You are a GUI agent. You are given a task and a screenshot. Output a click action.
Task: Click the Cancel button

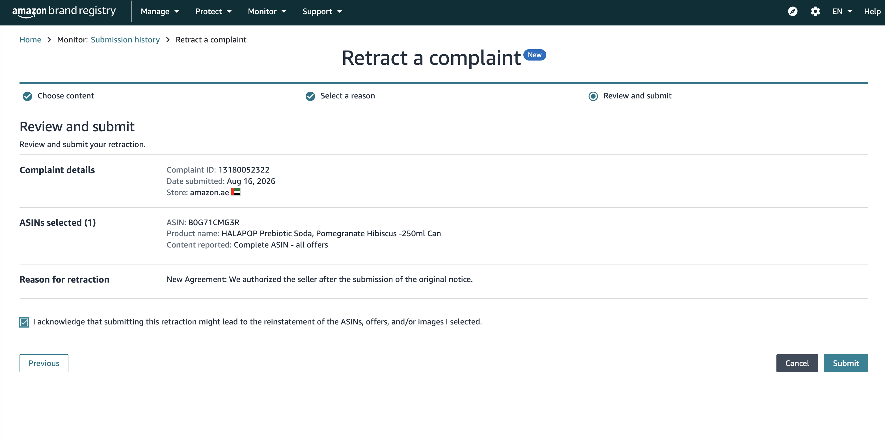tap(797, 363)
